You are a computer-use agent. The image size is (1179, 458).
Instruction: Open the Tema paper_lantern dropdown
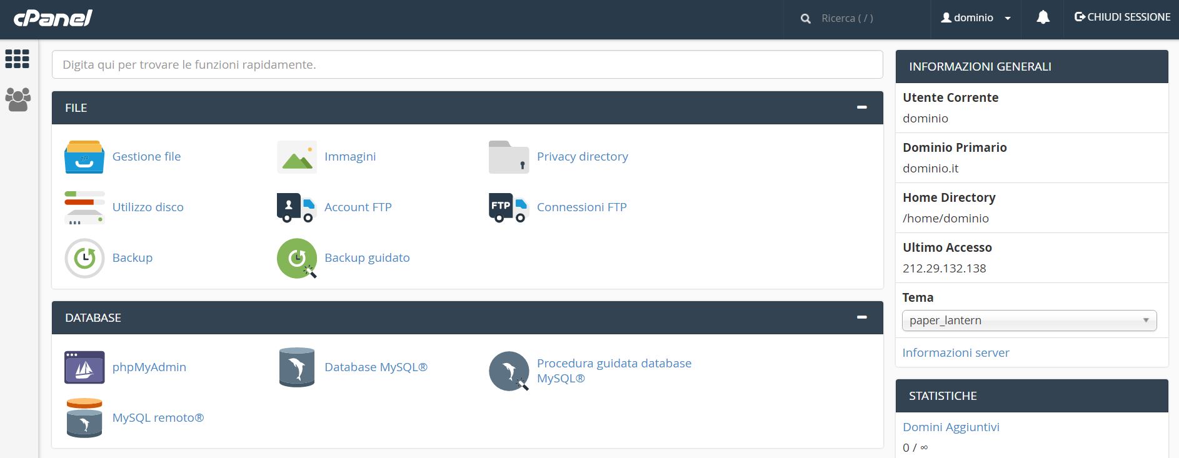click(x=1029, y=321)
